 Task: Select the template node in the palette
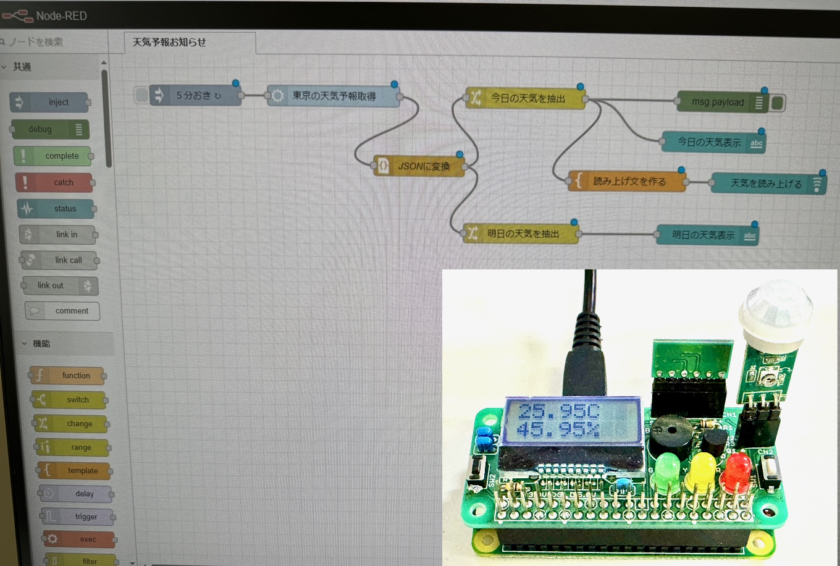[75, 470]
